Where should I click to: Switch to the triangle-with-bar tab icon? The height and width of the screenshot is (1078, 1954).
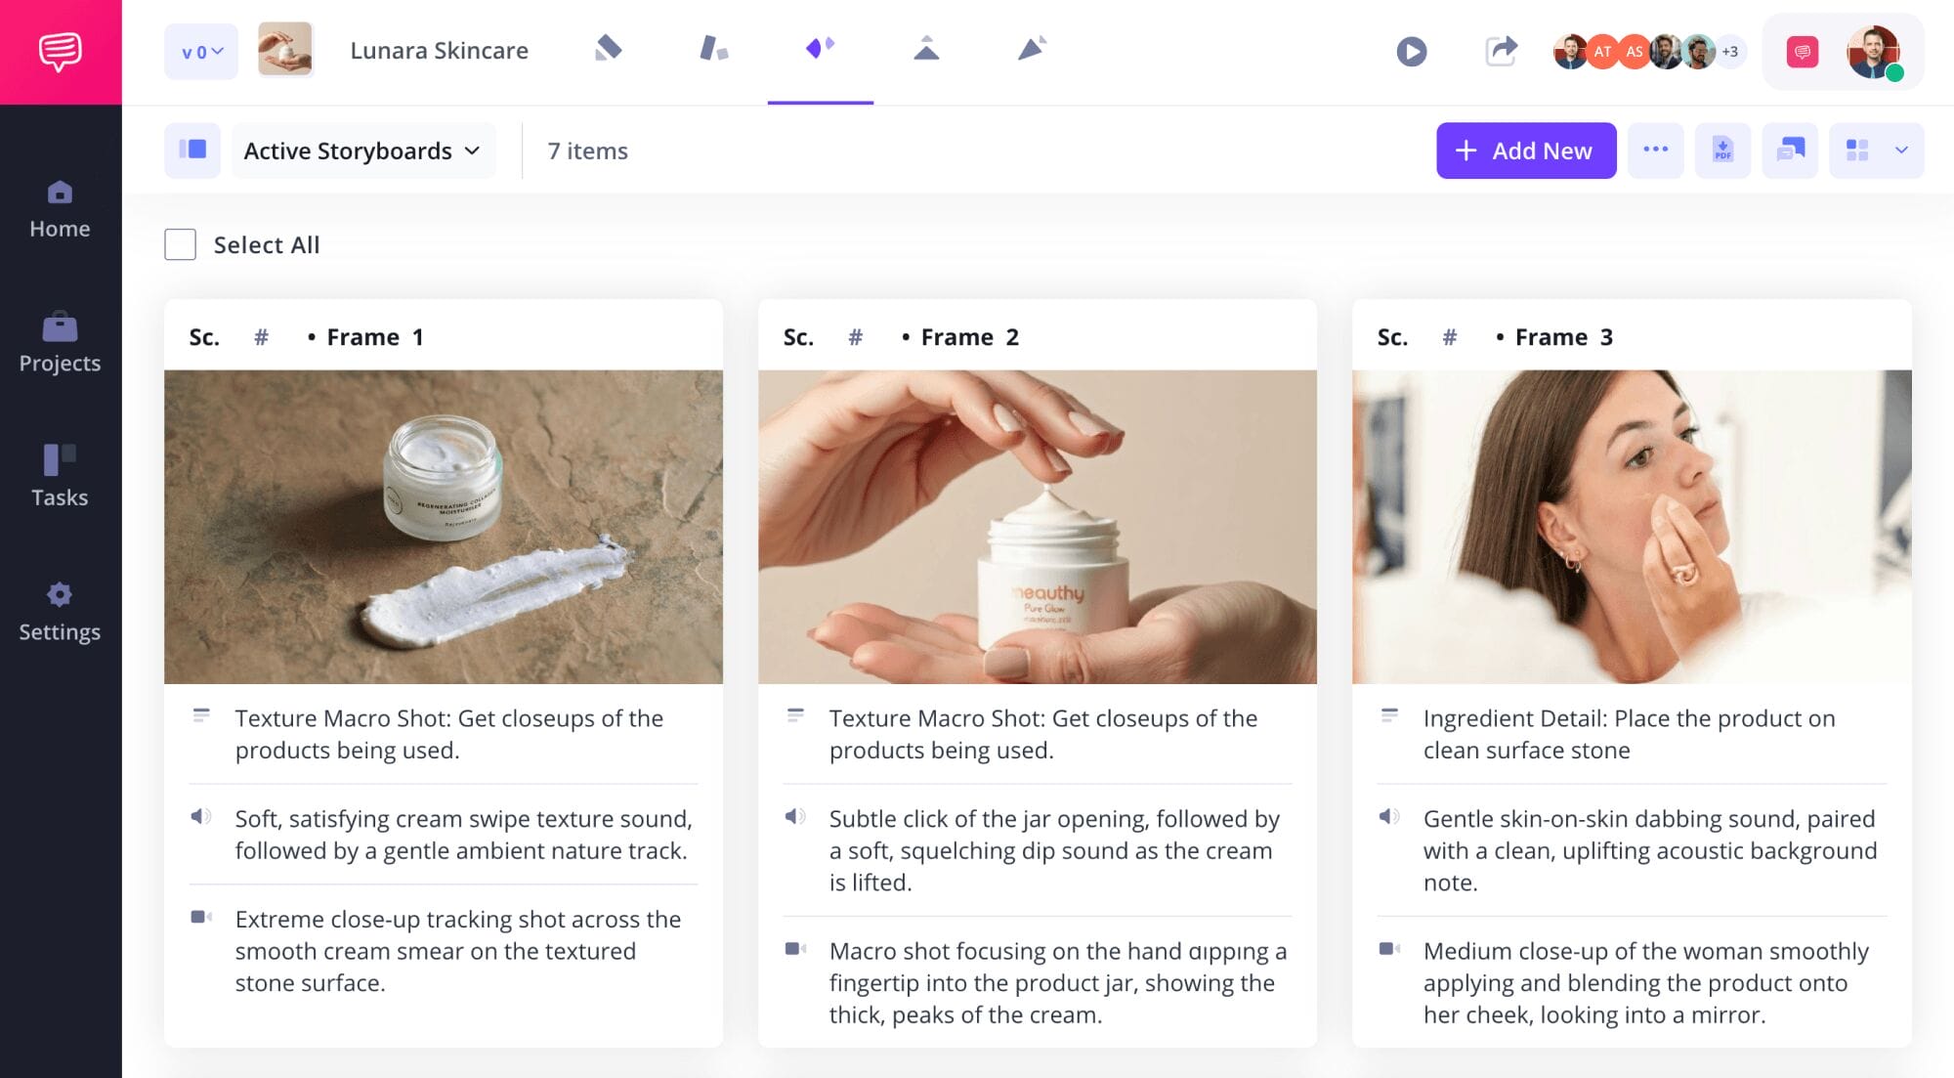(926, 48)
